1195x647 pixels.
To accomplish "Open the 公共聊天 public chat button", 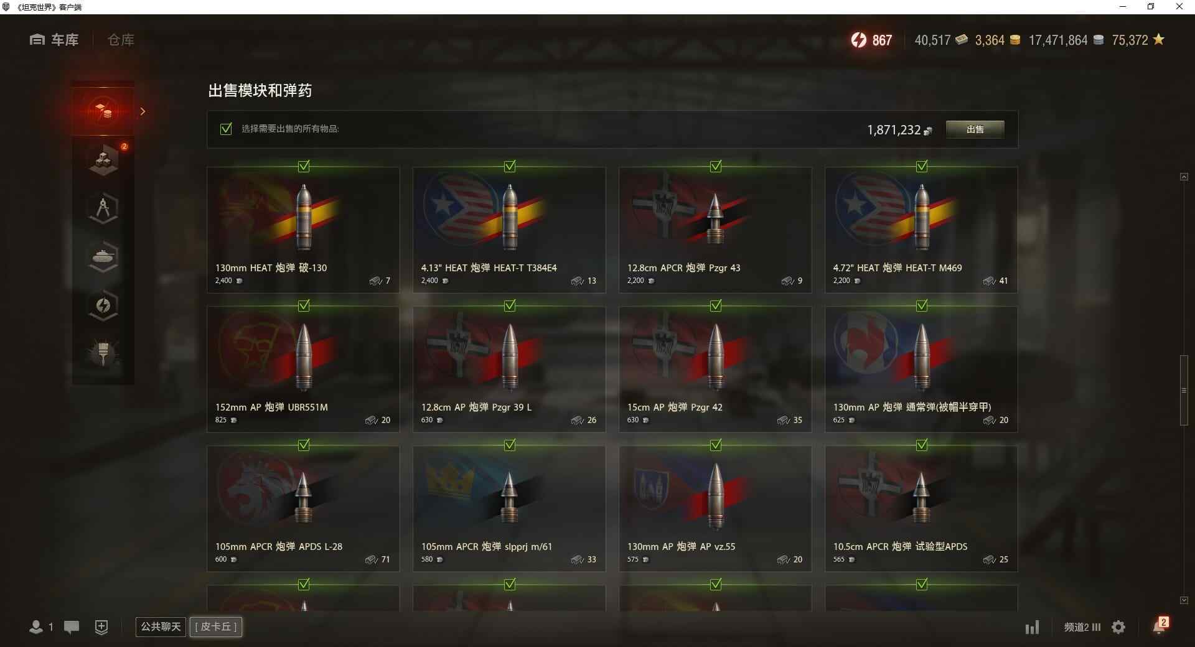I will click(161, 626).
